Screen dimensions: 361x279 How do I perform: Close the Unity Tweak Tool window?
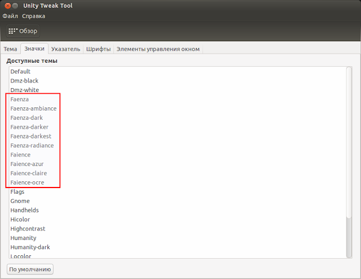pyautogui.click(x=7, y=6)
